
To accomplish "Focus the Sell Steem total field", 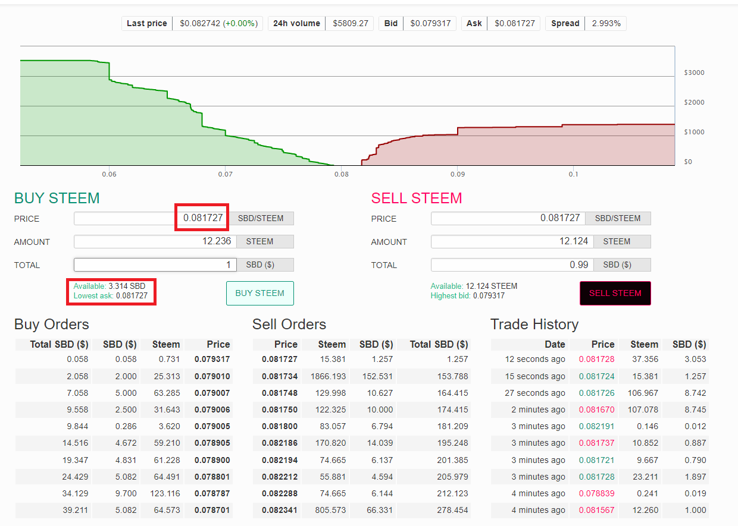I will click(x=512, y=264).
